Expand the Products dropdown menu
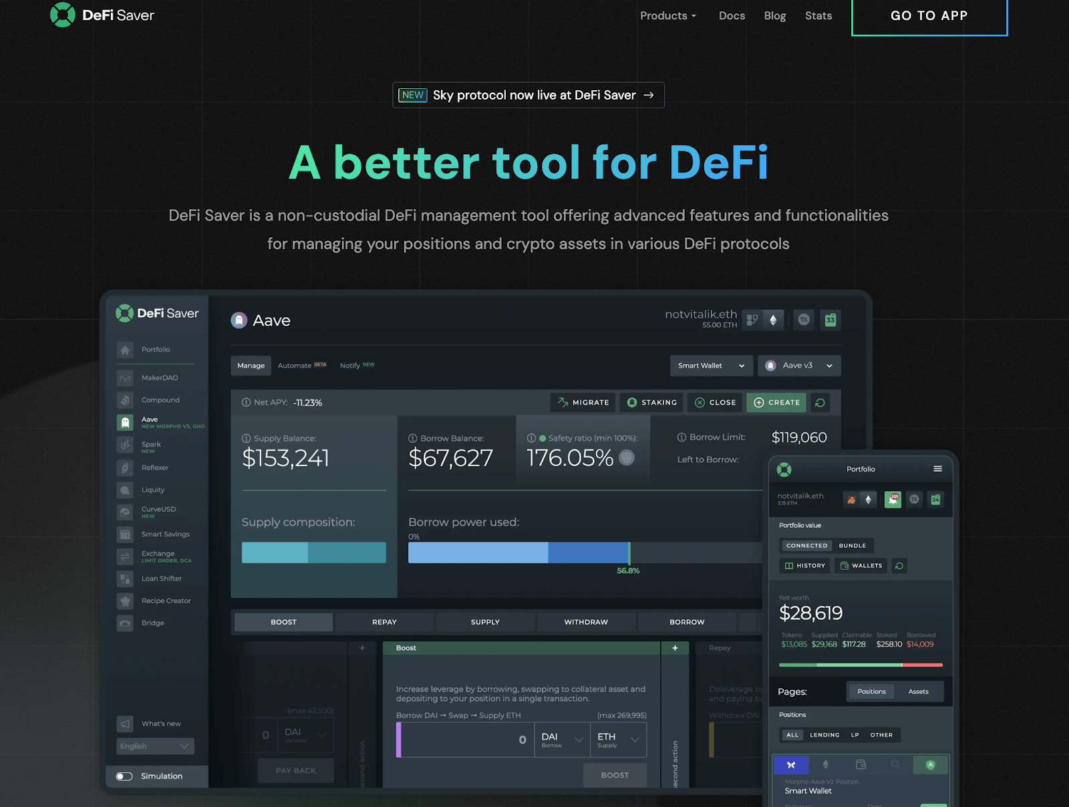Image resolution: width=1069 pixels, height=807 pixels. point(667,16)
